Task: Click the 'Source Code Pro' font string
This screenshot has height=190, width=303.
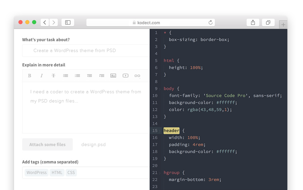Action: coord(225,96)
